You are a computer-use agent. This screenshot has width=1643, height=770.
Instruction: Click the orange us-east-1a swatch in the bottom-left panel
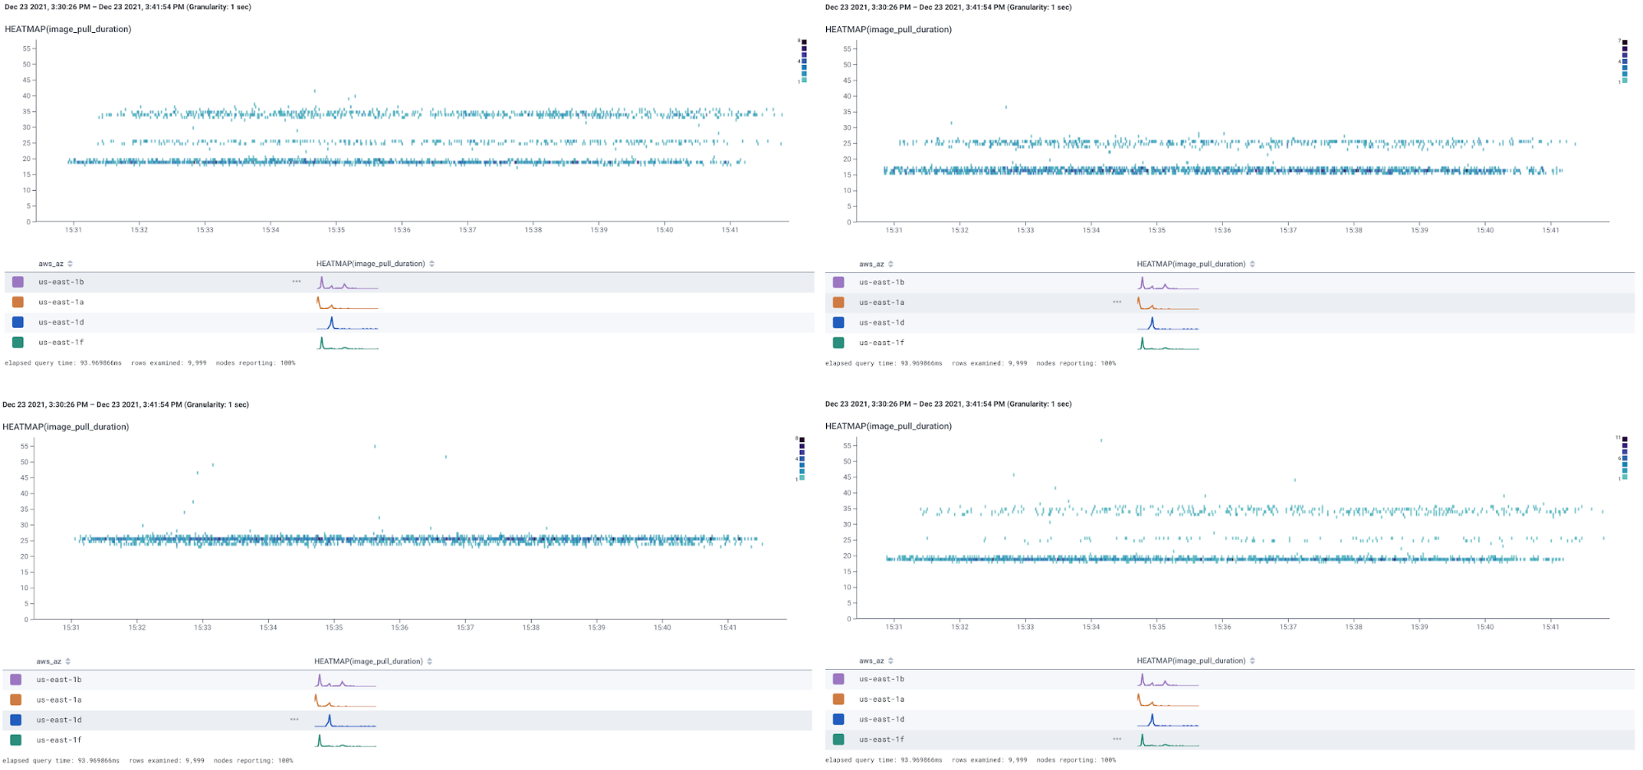pyautogui.click(x=16, y=700)
